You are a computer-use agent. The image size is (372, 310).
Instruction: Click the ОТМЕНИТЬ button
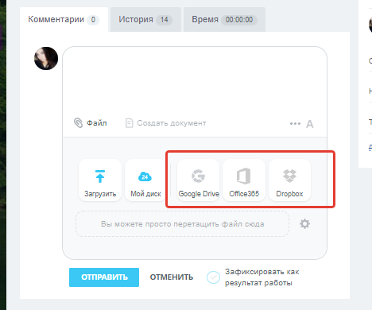[x=172, y=277]
